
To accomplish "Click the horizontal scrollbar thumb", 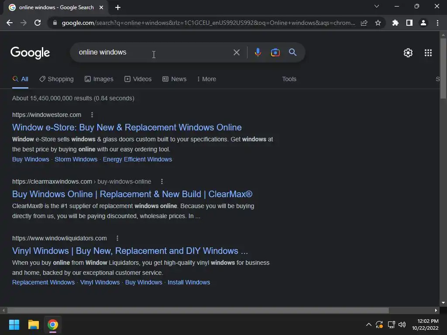I will click(198, 310).
